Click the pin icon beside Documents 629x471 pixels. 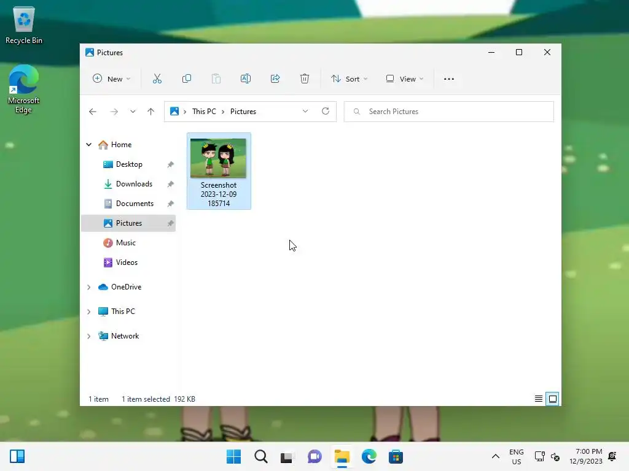pyautogui.click(x=171, y=204)
